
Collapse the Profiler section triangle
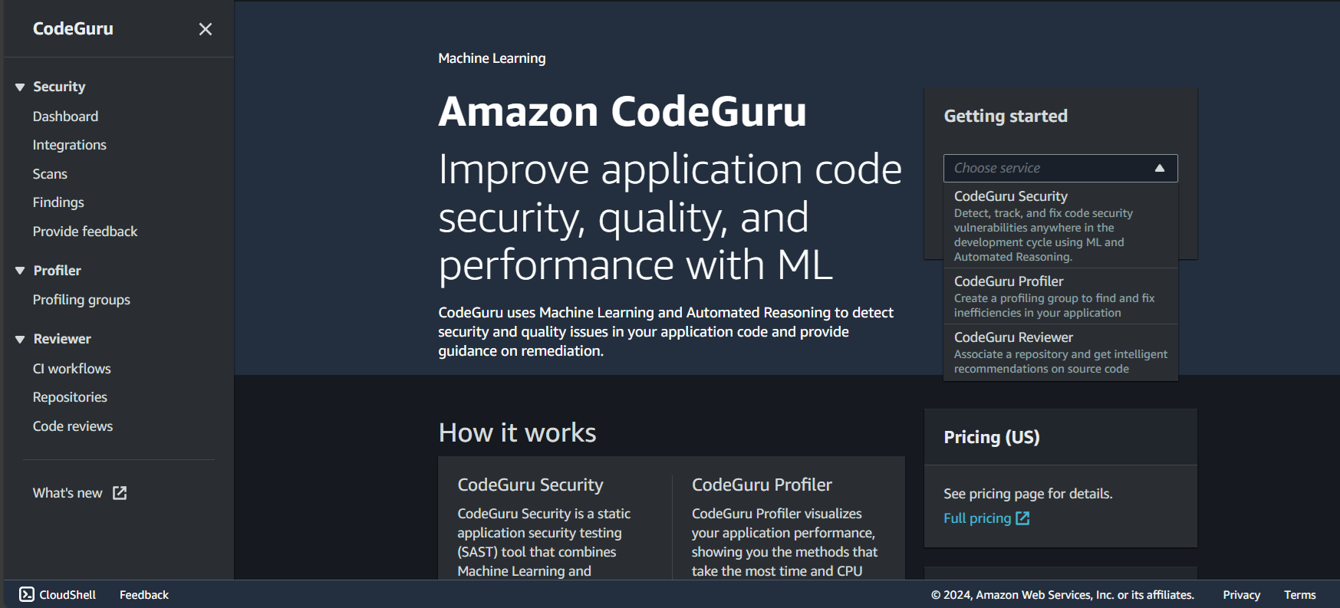tap(20, 271)
